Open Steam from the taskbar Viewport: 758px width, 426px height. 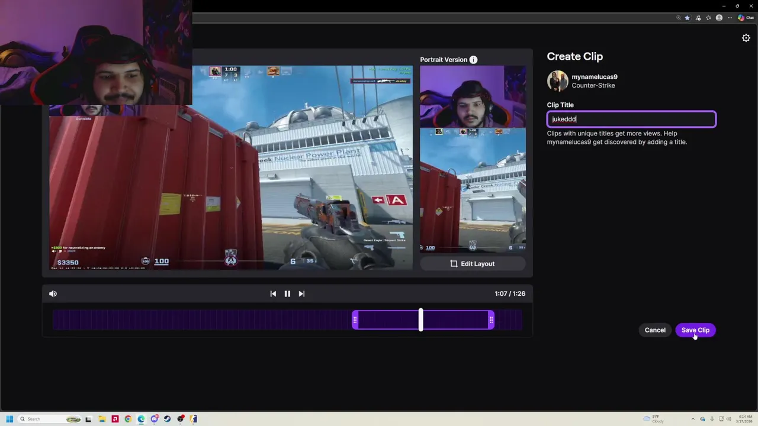167,419
